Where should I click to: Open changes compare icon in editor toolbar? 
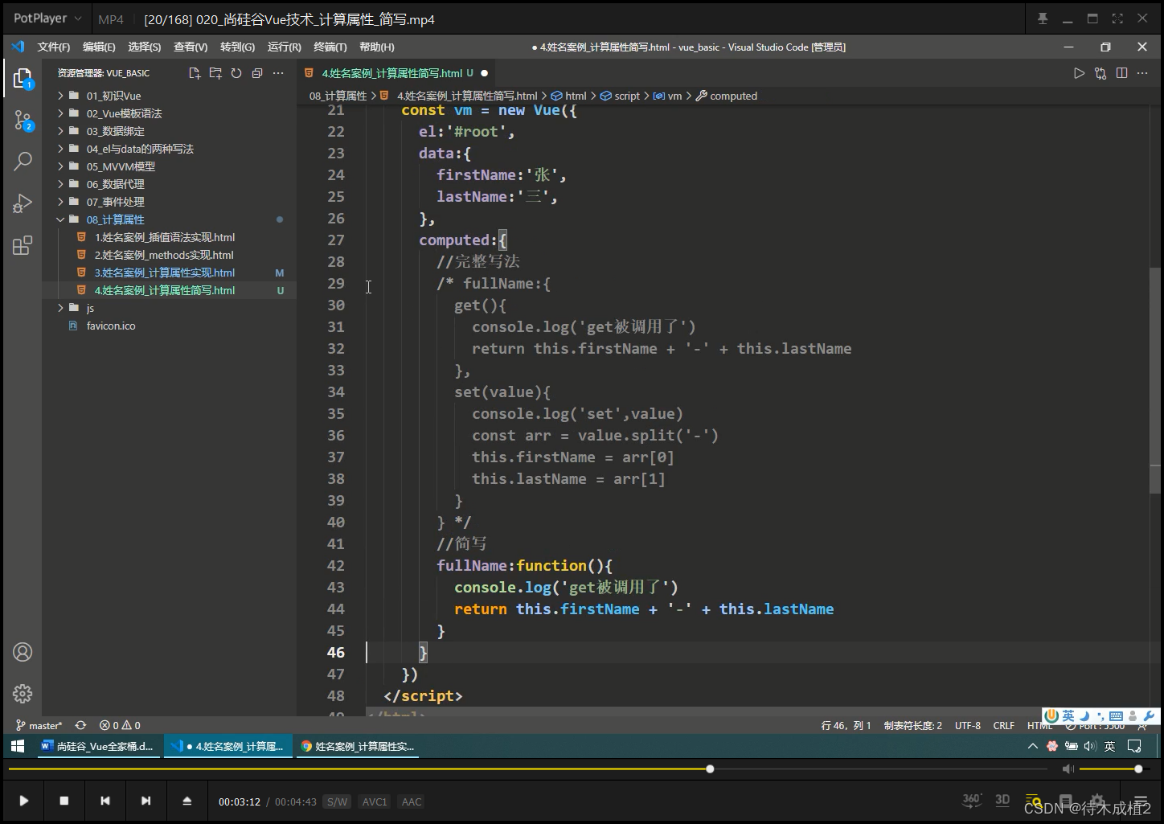(x=1100, y=73)
